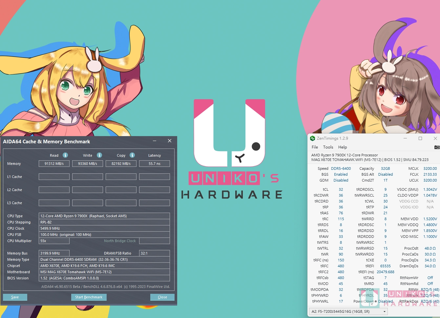The width and height of the screenshot is (440, 318).
Task: Click the Cmd2T 1T value
Action: coord(386,180)
